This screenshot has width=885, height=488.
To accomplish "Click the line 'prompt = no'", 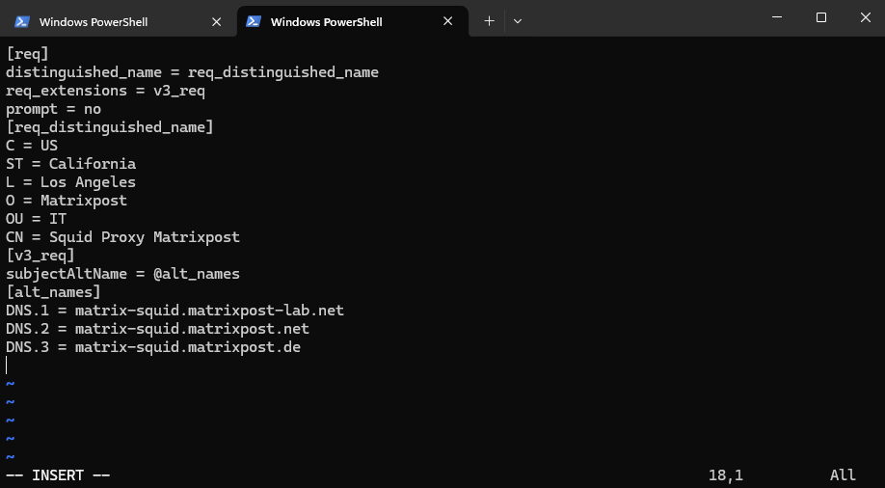I will pyautogui.click(x=53, y=109).
